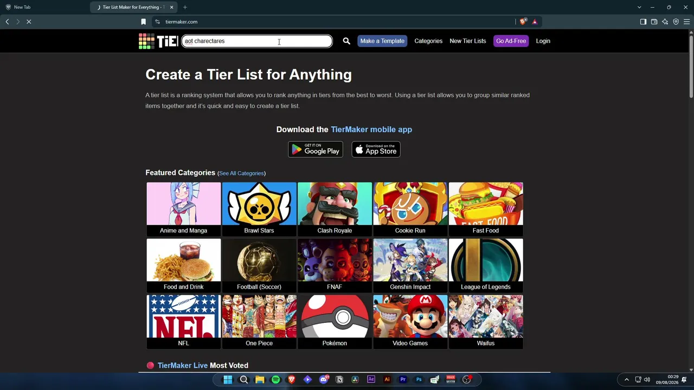Open the Categories menu item
The height and width of the screenshot is (390, 694).
[428, 41]
